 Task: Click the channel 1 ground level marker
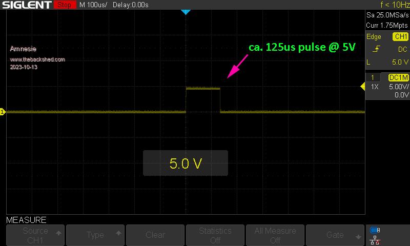[3, 112]
